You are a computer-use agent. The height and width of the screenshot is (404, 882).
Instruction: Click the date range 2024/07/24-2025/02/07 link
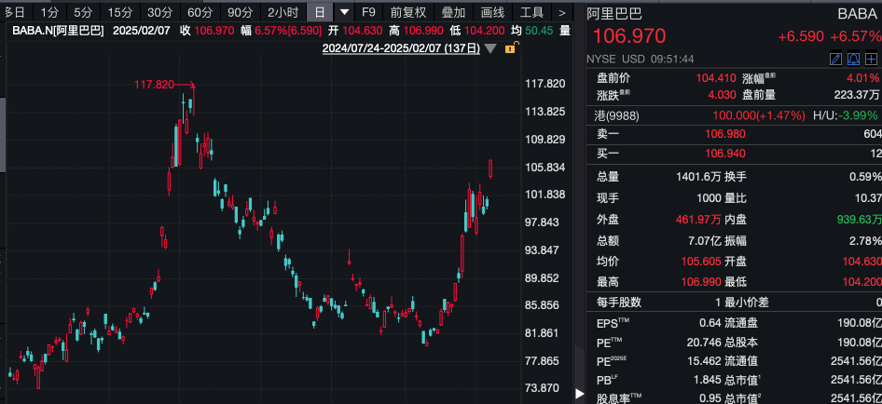[x=401, y=49]
